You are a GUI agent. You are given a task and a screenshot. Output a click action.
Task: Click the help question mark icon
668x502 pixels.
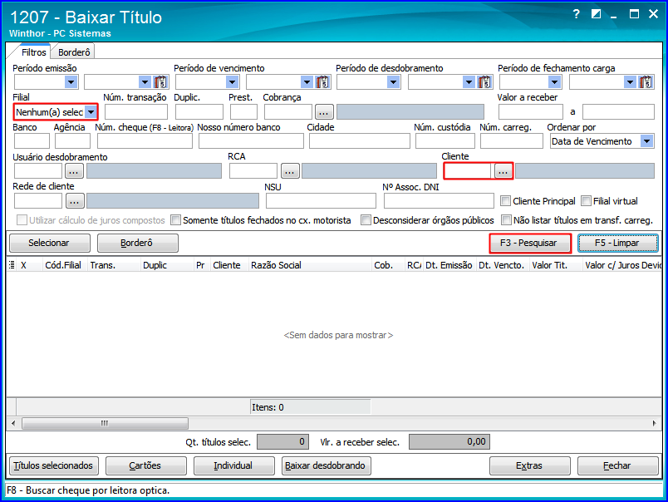coord(576,14)
